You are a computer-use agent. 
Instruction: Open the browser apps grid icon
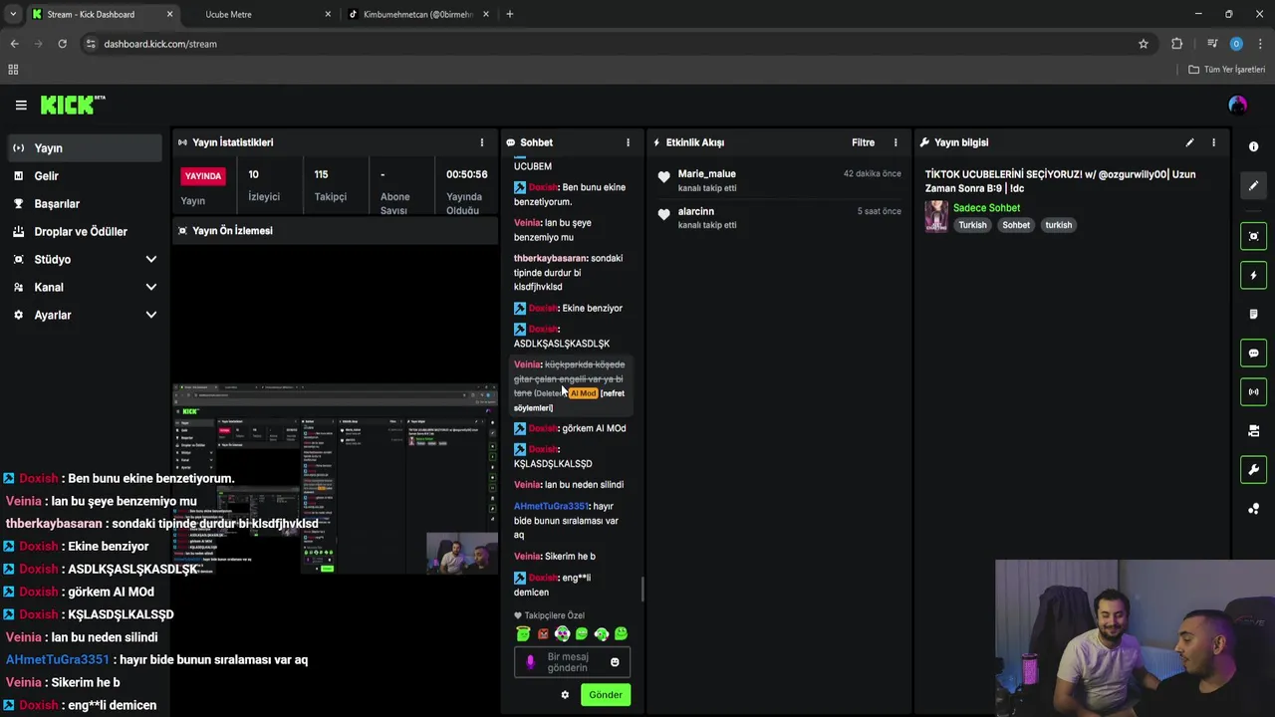[13, 70]
